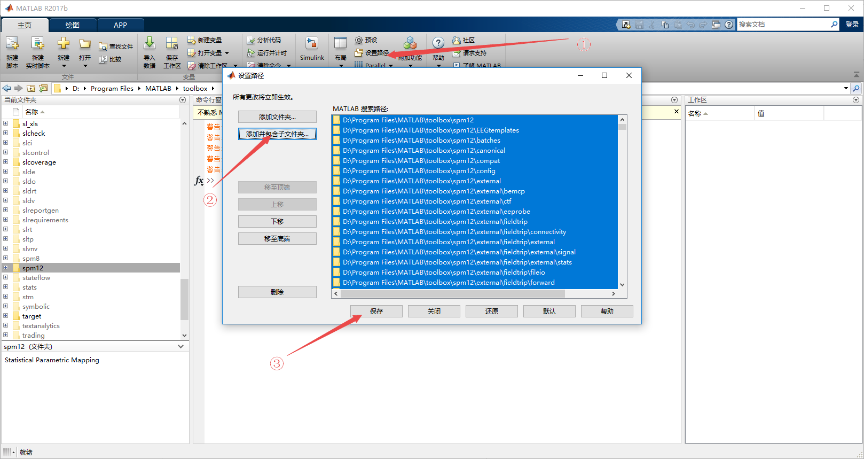Expand the sl_xls folder tree node
864x459 pixels.
[6, 123]
